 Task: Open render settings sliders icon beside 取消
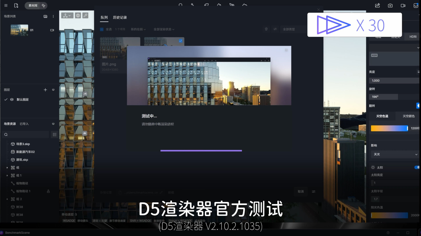[314, 192]
